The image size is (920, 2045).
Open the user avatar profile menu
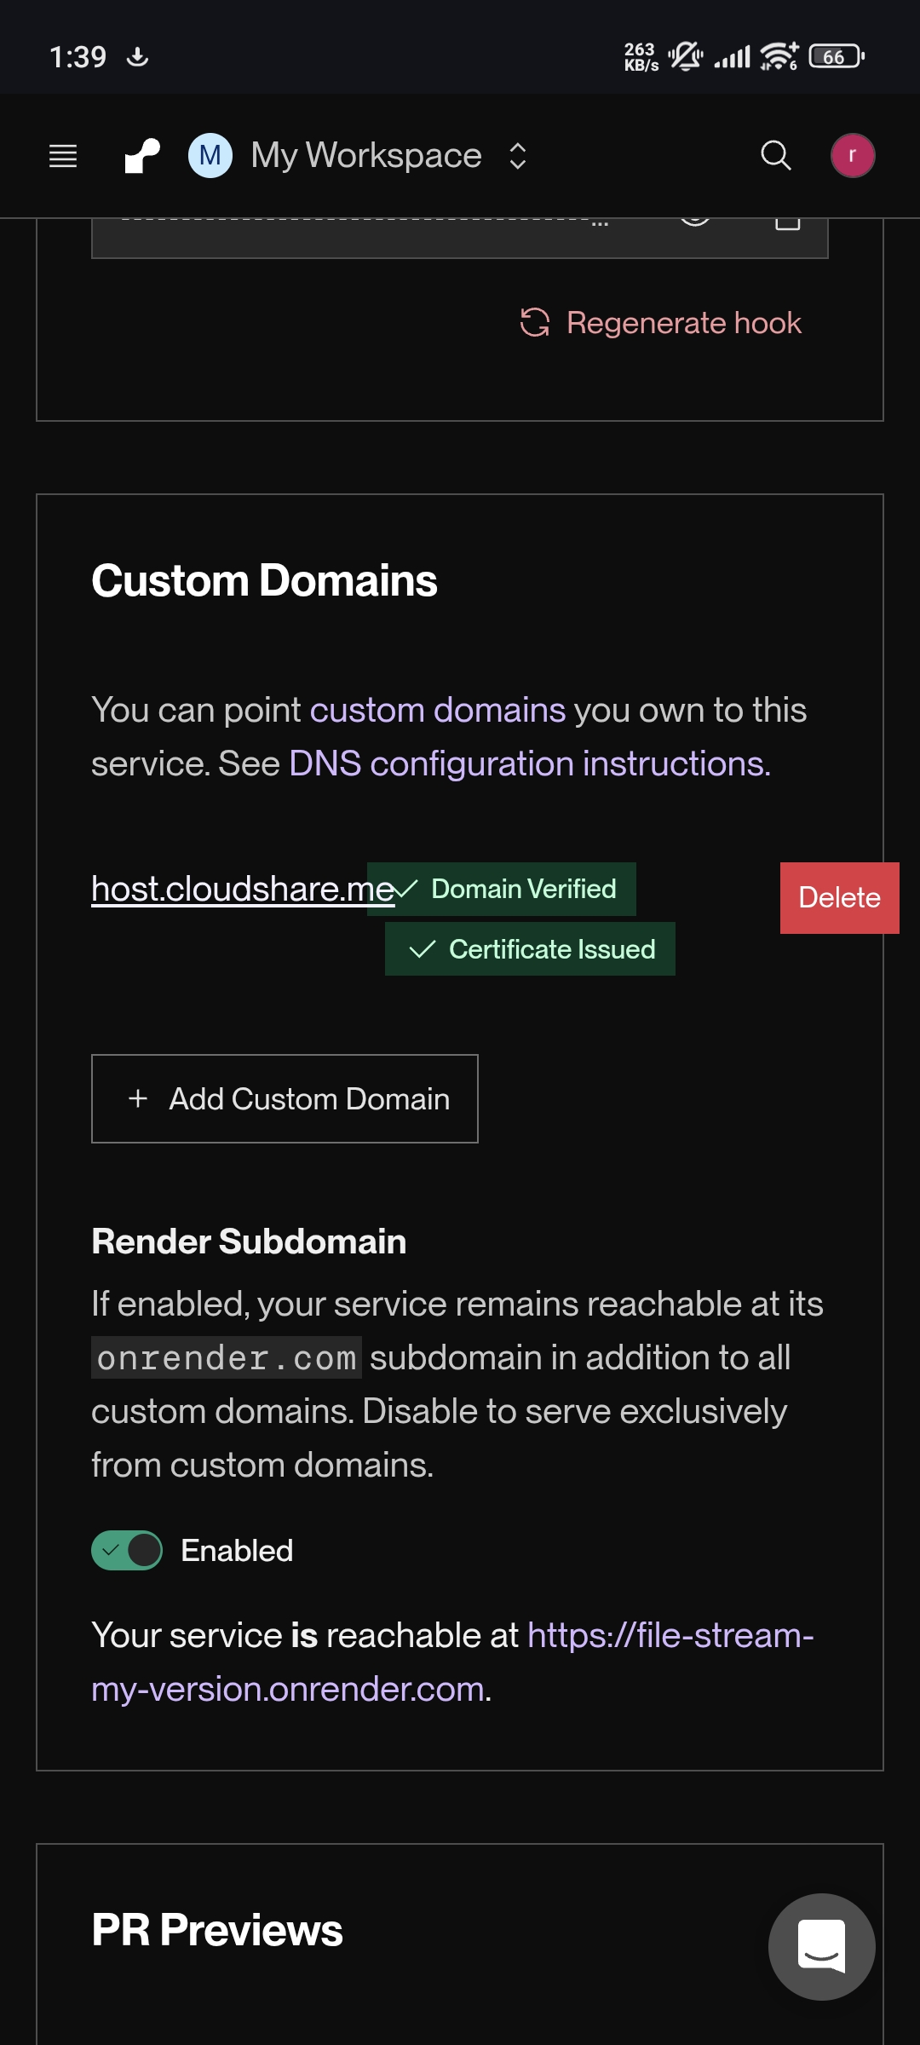pyautogui.click(x=852, y=156)
